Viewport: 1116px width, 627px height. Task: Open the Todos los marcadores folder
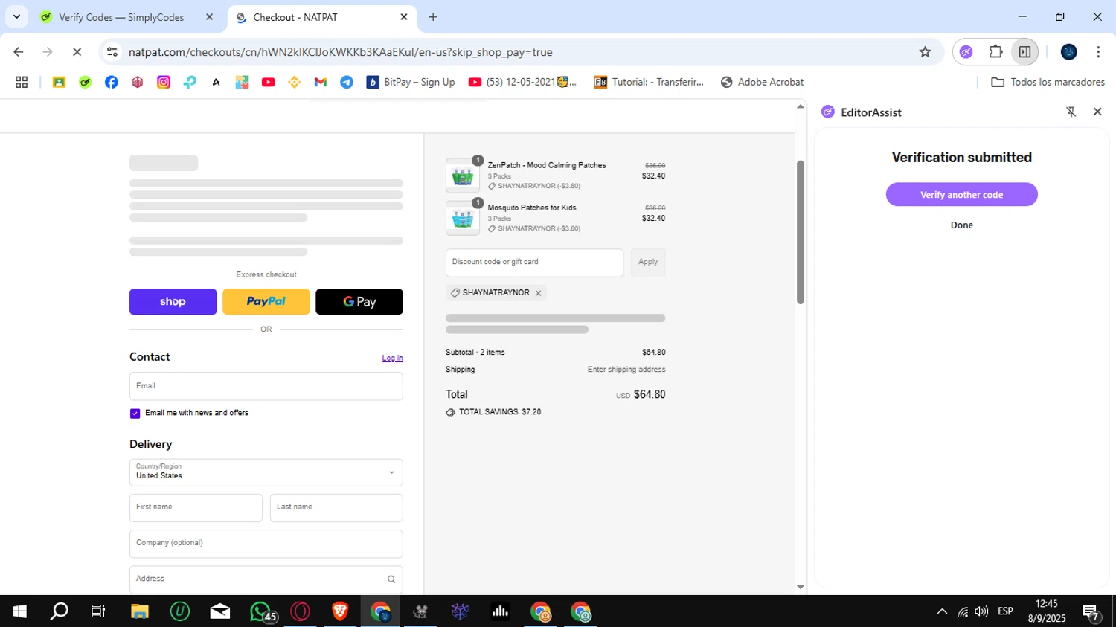1048,82
